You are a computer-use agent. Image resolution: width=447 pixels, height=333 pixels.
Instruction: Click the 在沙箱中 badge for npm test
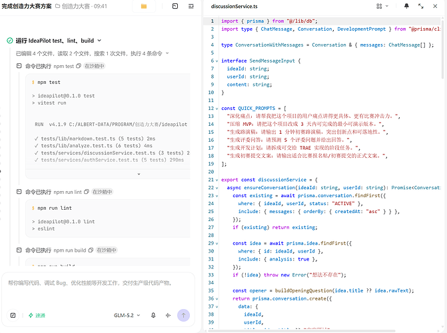[x=95, y=66]
